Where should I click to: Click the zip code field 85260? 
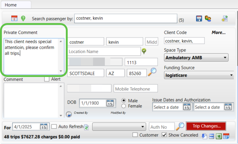137,73
